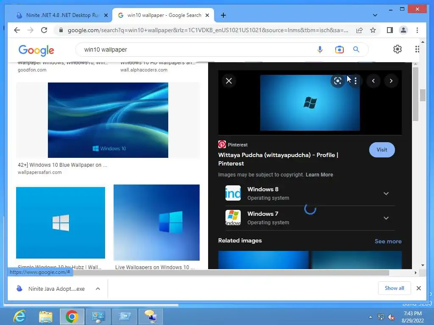Click the Windows 8 topic icon
This screenshot has height=325, width=434.
233,193
